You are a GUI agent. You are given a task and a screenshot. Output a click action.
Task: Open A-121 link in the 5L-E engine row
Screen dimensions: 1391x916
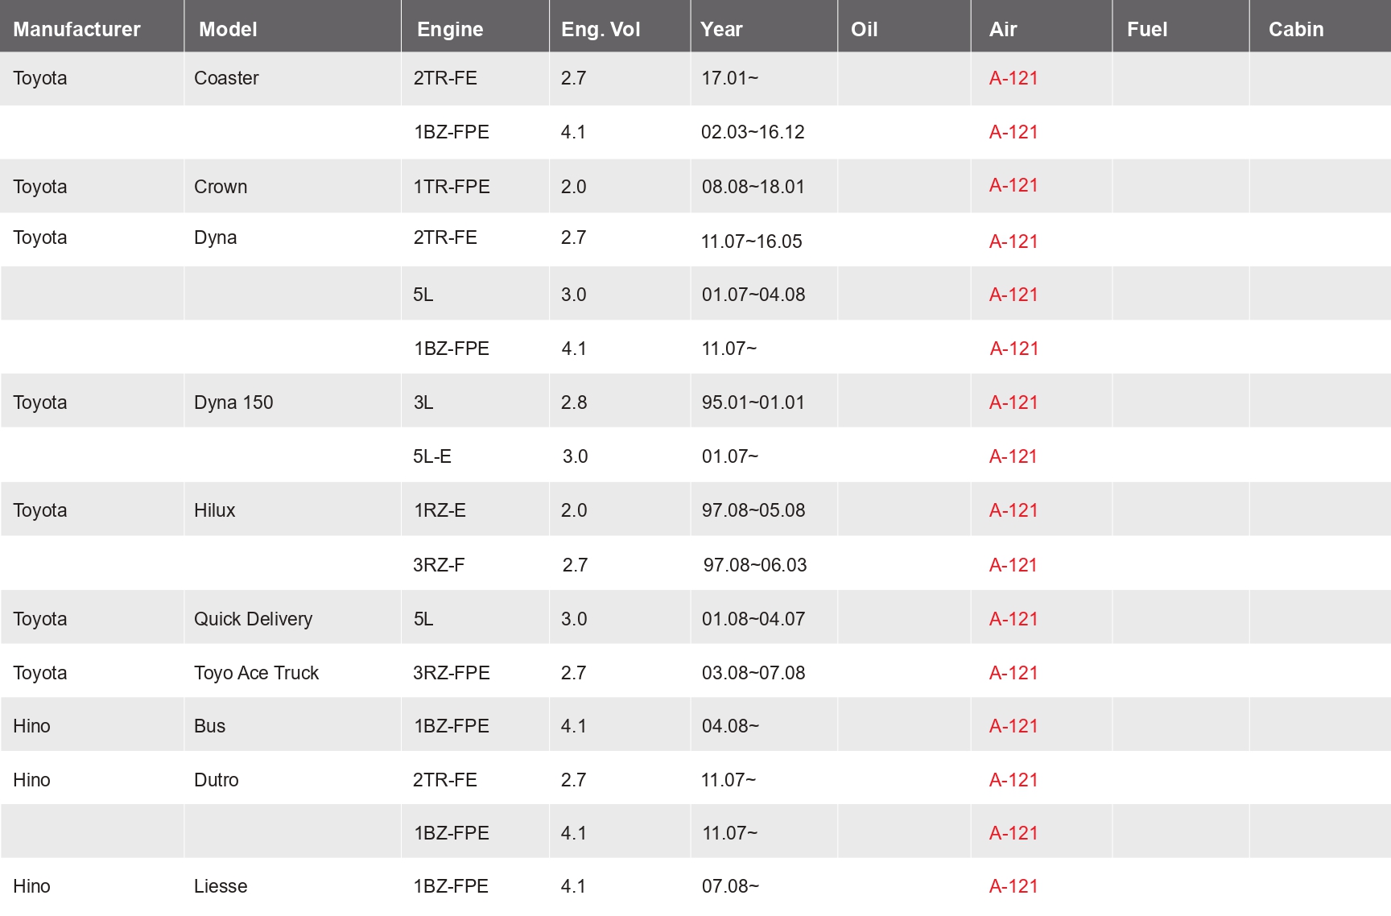tap(1013, 456)
